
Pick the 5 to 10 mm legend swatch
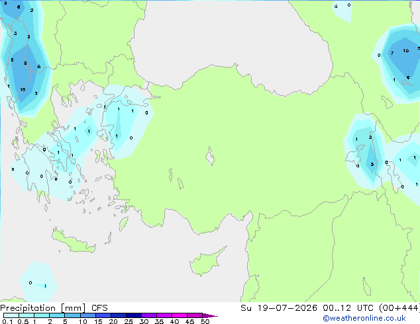(72, 315)
